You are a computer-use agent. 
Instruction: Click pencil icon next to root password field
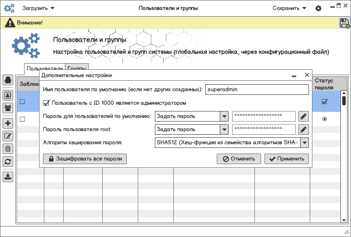coord(304,129)
